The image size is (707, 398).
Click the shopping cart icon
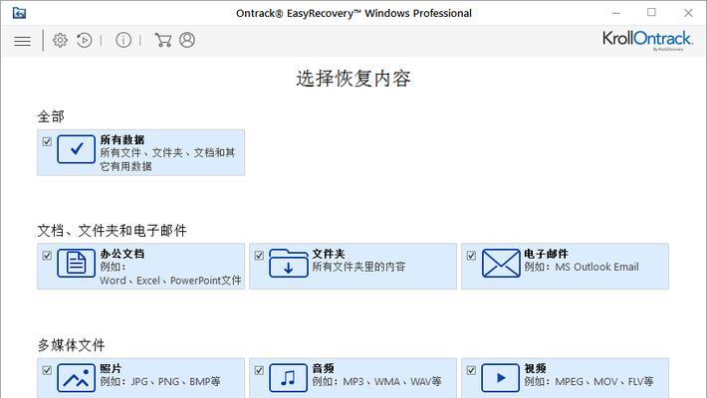pyautogui.click(x=162, y=40)
